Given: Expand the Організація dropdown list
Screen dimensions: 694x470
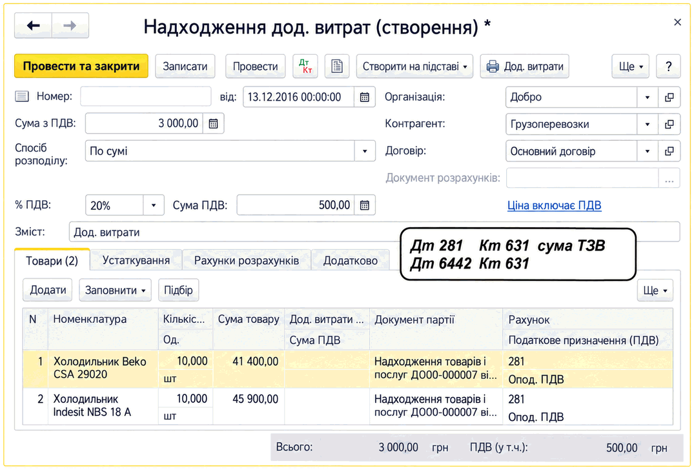Looking at the screenshot, I should 648,97.
